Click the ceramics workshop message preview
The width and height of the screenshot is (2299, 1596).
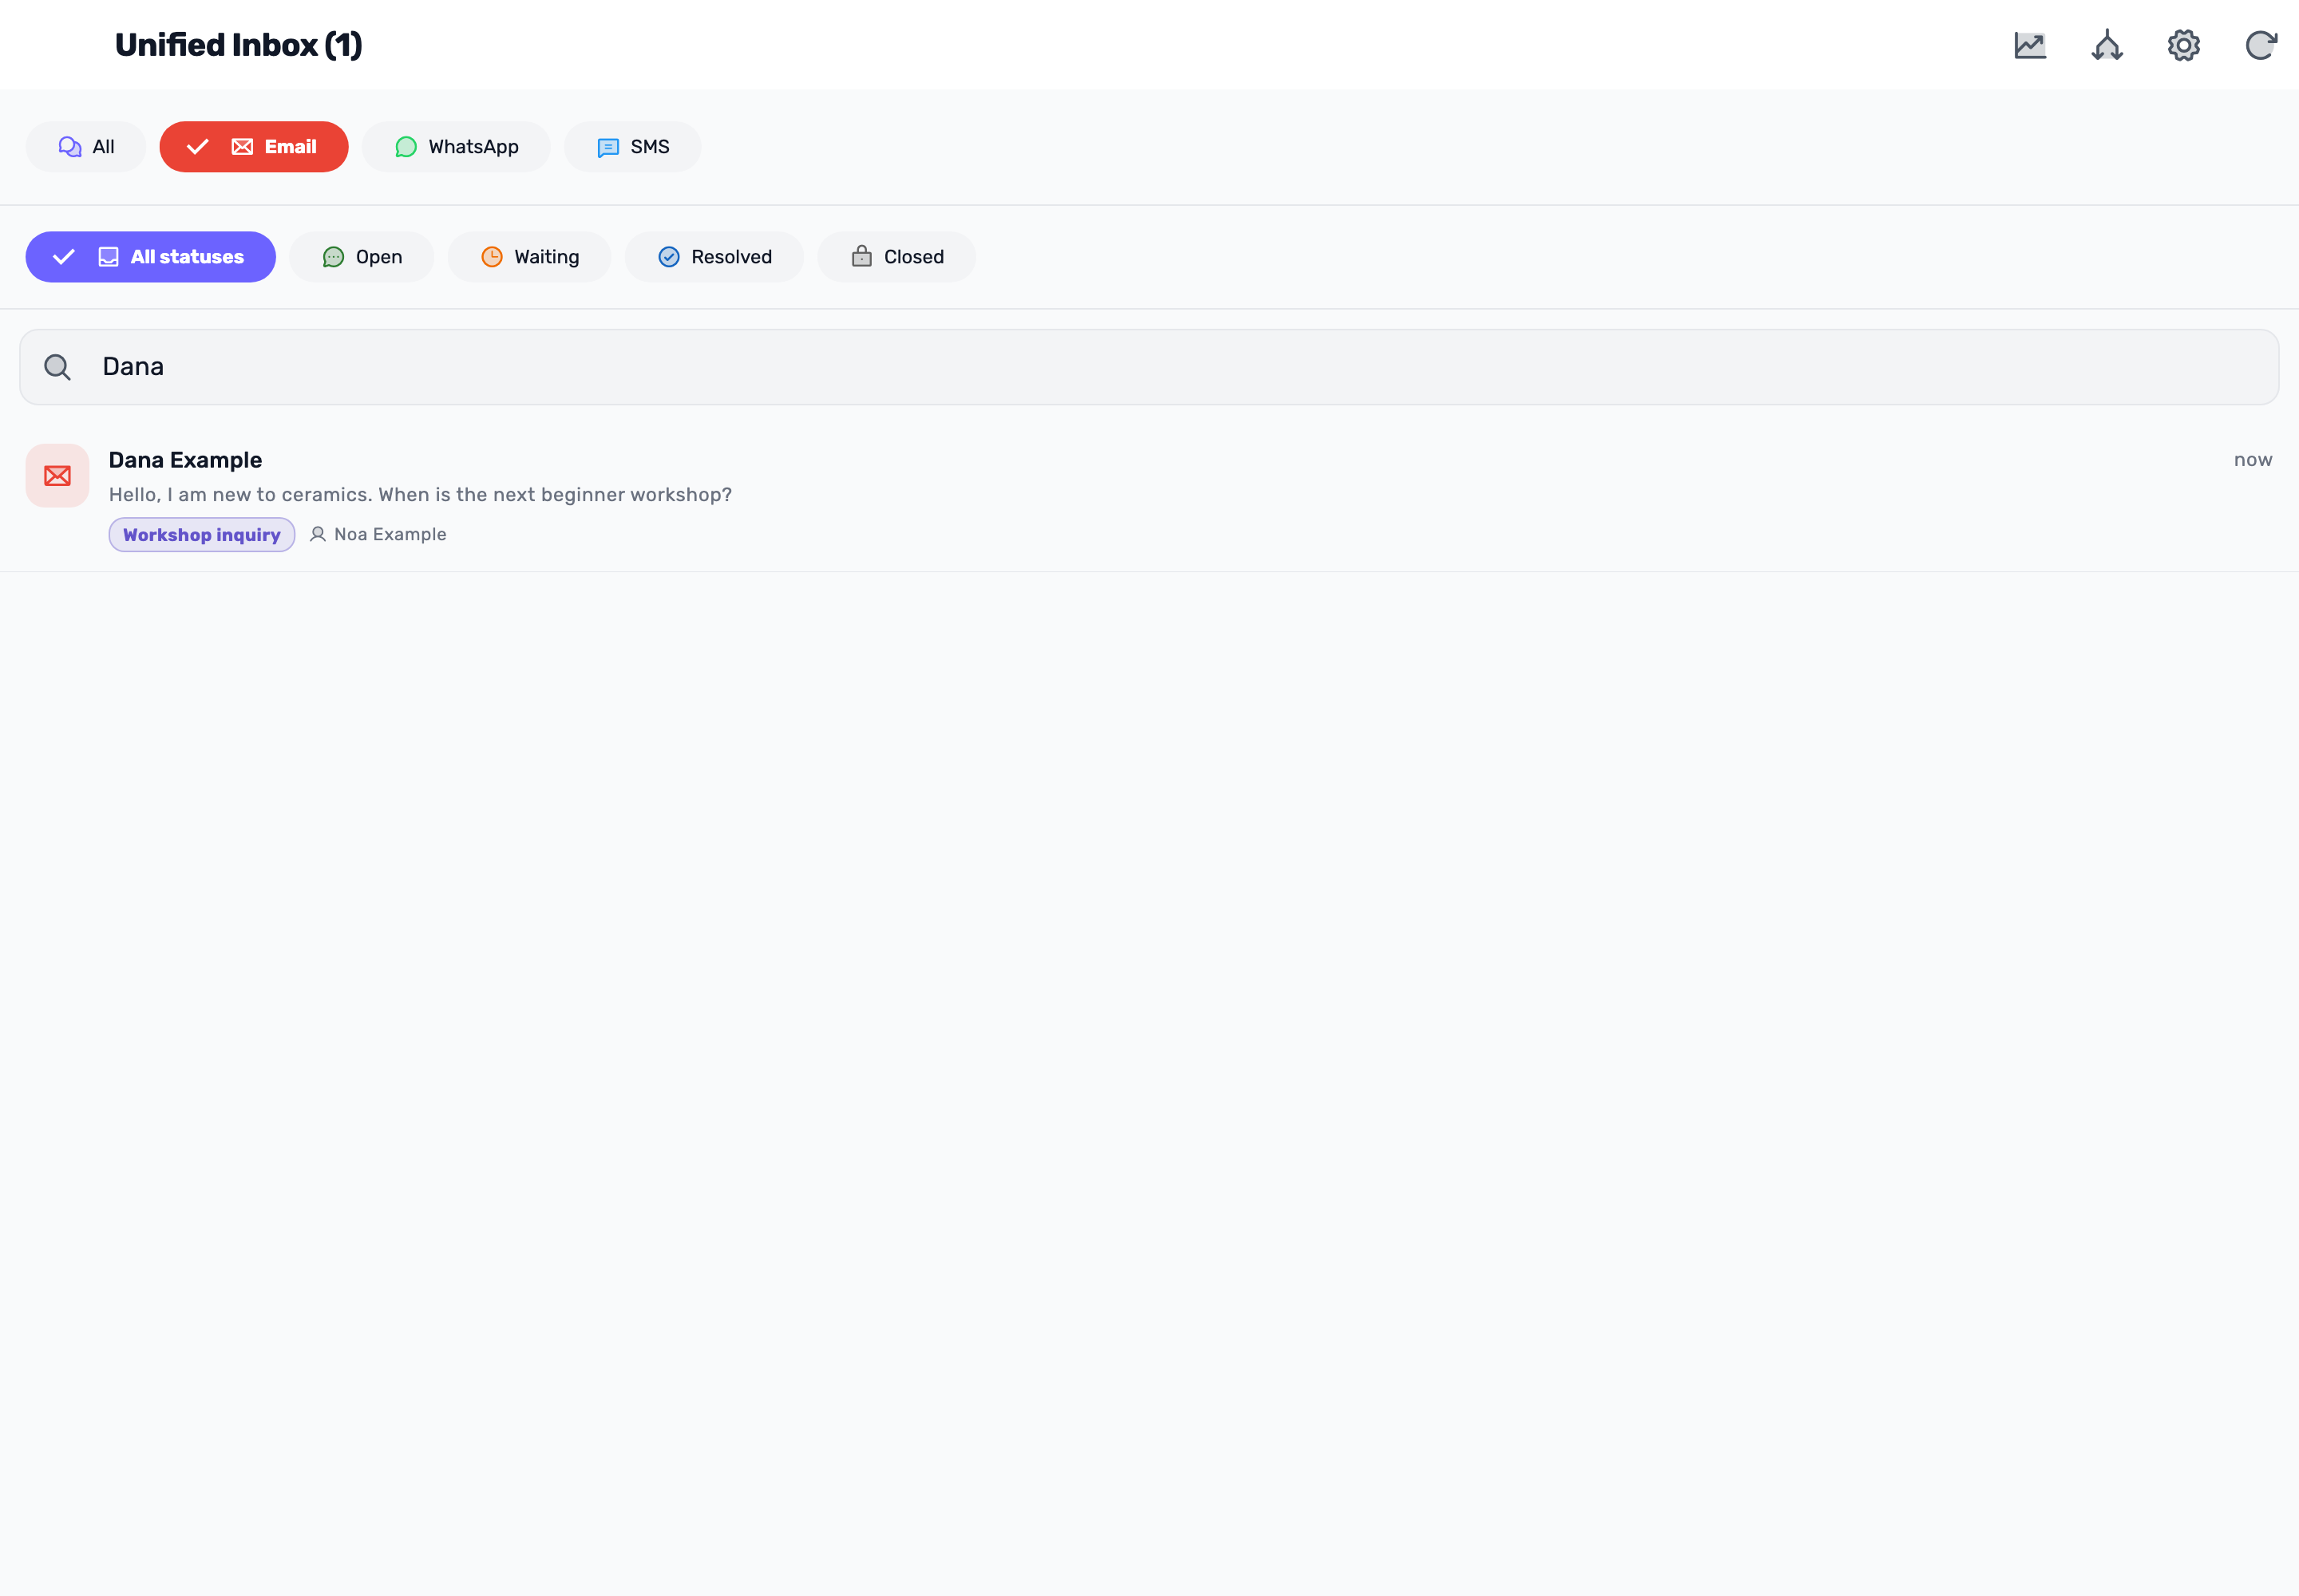point(420,495)
